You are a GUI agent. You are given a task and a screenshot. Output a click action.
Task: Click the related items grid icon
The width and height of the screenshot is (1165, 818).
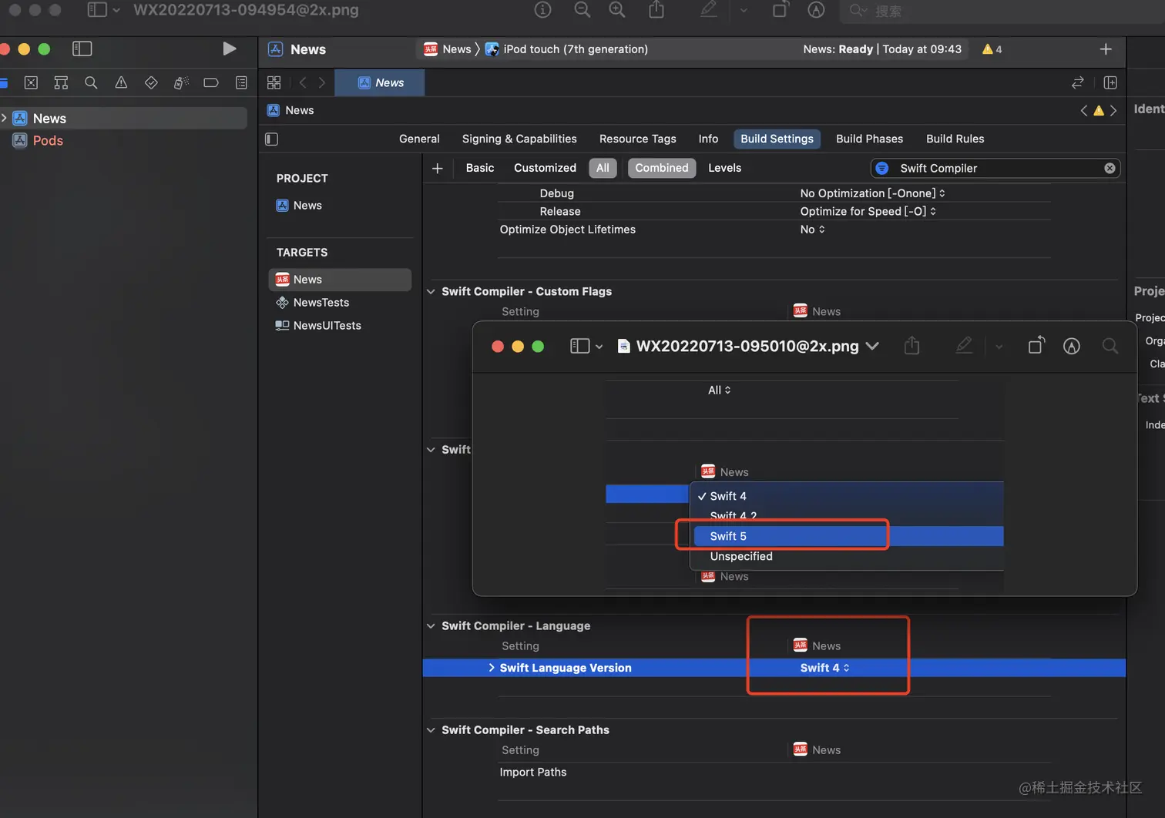pyautogui.click(x=274, y=82)
